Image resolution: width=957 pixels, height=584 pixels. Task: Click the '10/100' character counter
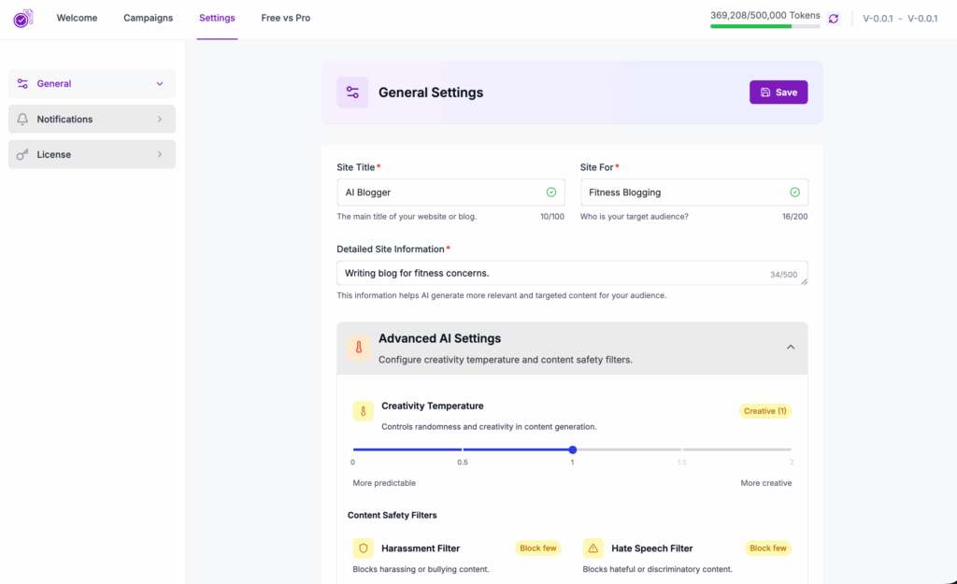551,217
